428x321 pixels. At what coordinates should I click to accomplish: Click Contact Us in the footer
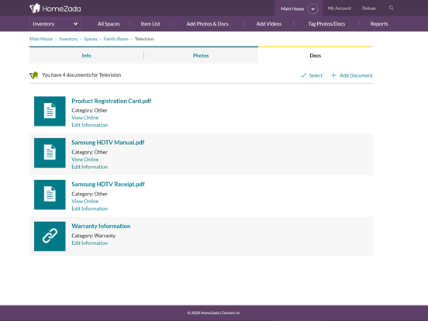click(x=230, y=312)
